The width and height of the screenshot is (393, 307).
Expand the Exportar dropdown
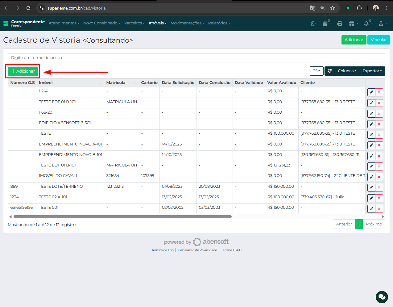tap(372, 71)
